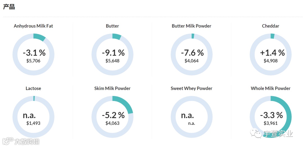303x147 pixels.
Task: Open the Whole Milk Powder title
Action: coord(270,88)
